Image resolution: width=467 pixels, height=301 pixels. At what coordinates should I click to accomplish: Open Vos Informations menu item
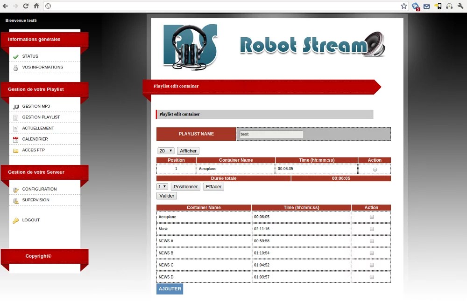coord(42,67)
